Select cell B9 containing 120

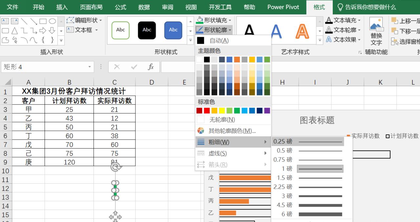pos(69,162)
